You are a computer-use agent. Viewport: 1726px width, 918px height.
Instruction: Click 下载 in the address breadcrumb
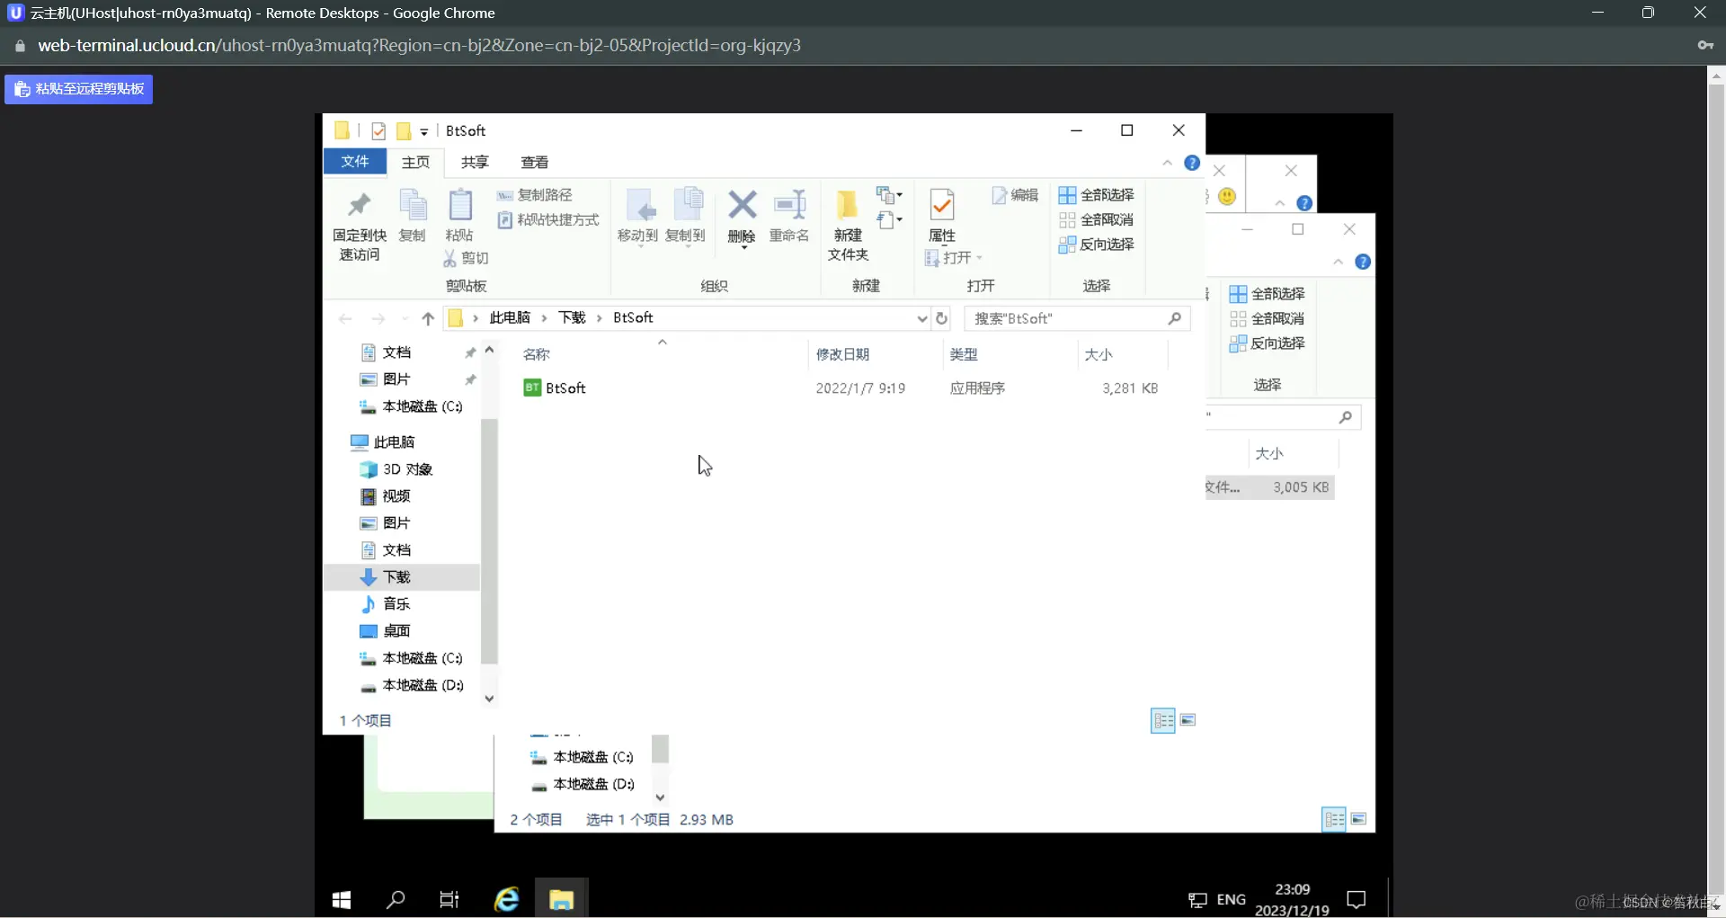[x=572, y=317]
